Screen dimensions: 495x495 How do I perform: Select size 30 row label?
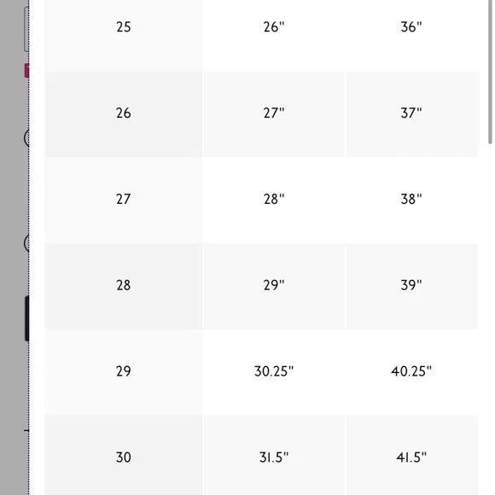(124, 457)
